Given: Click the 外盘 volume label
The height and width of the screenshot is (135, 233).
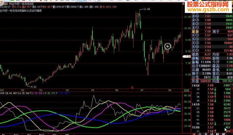Looking at the screenshot, I should coord(195,81).
